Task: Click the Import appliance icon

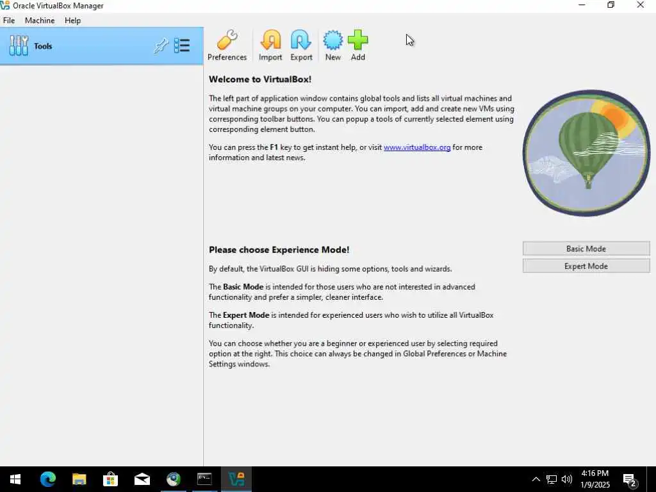Action: [270, 45]
